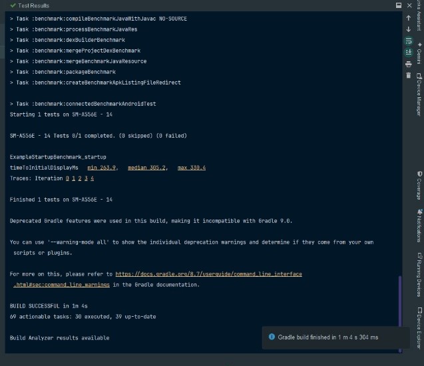Toggle scroll to end of console
424x366 pixels.
click(x=408, y=52)
